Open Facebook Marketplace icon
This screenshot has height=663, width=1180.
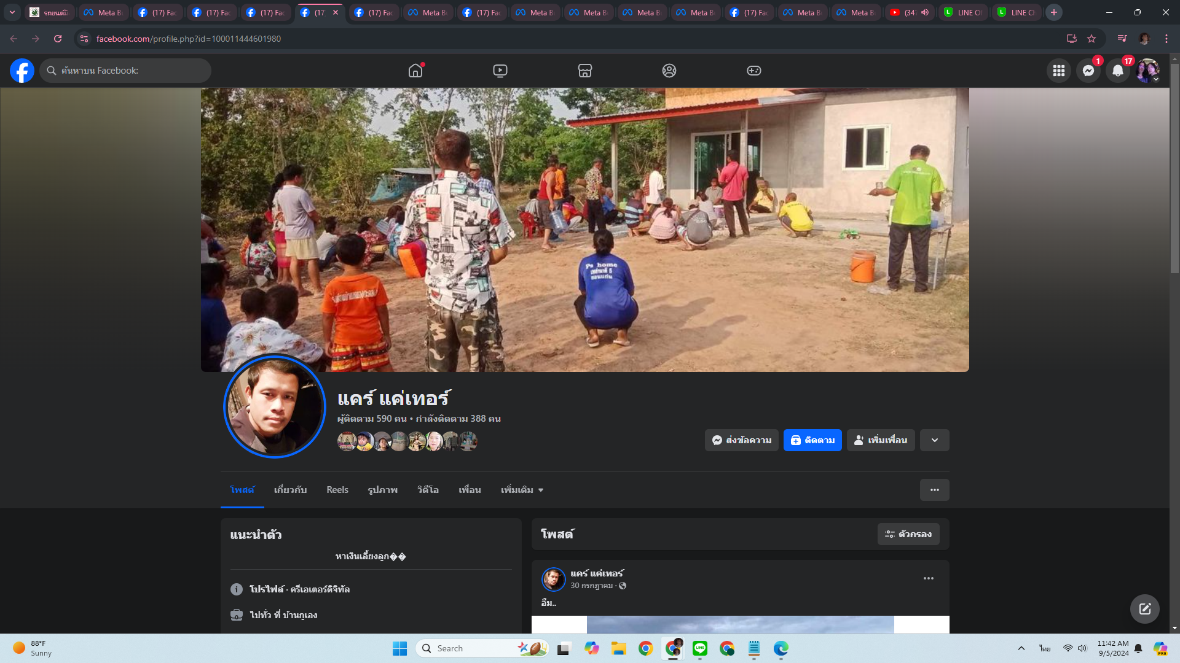click(x=584, y=71)
